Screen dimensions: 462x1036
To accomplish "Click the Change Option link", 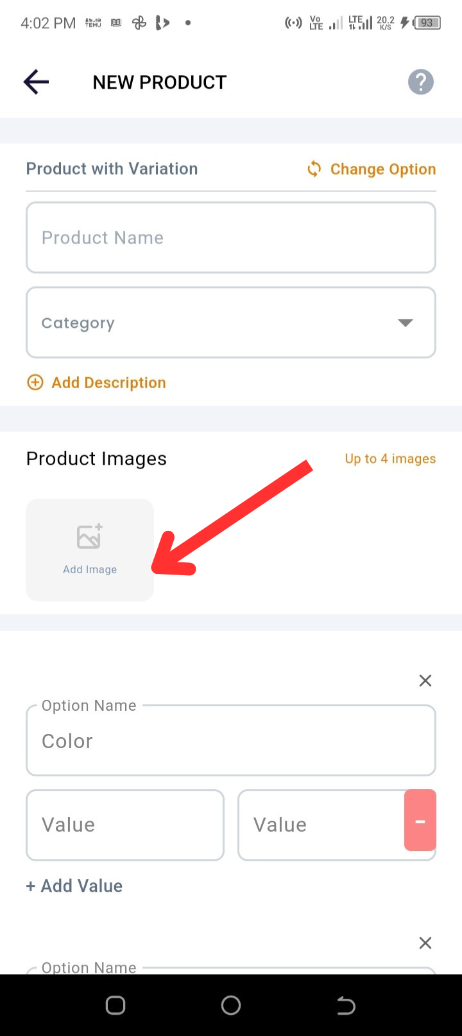I will (383, 169).
